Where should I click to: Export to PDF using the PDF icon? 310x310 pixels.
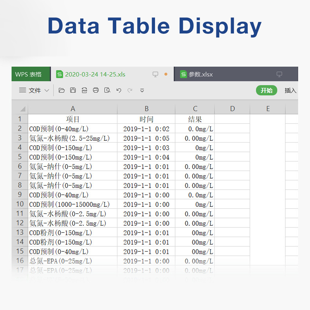click(84, 90)
